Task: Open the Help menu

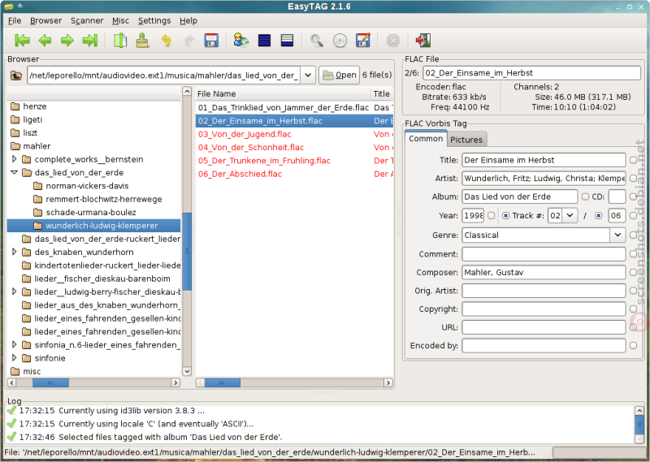Action: point(188,20)
